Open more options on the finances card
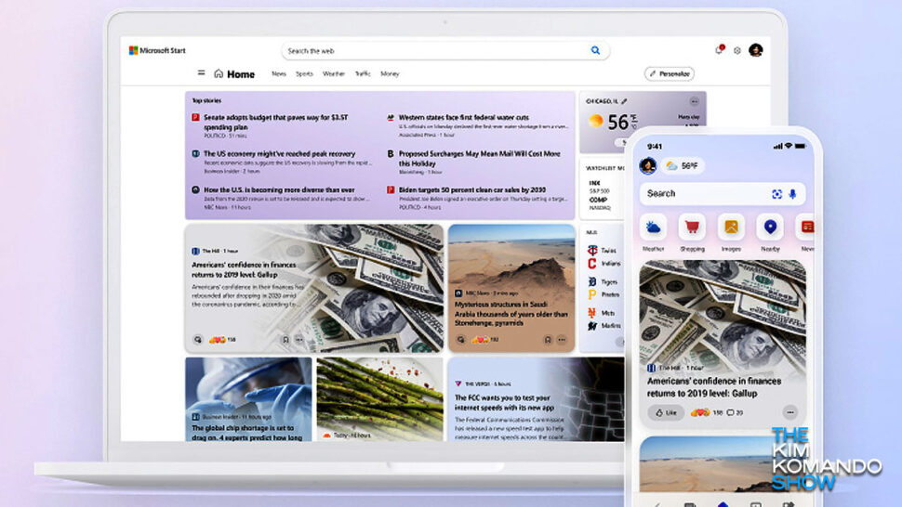Viewport: 902px width, 507px height. [298, 340]
